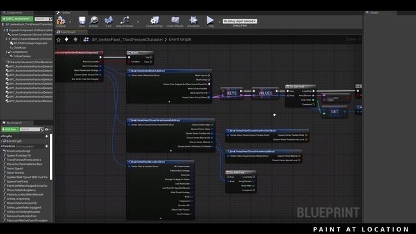This screenshot has width=416, height=234.
Task: Expand Break VertexDetectMeshDataStruct node's bottom arrow
Action: point(169,101)
